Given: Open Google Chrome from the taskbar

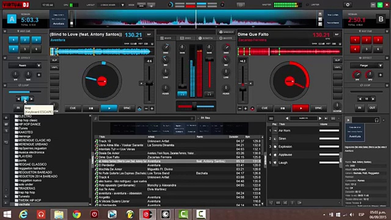Looking at the screenshot, I should pyautogui.click(x=77, y=215).
